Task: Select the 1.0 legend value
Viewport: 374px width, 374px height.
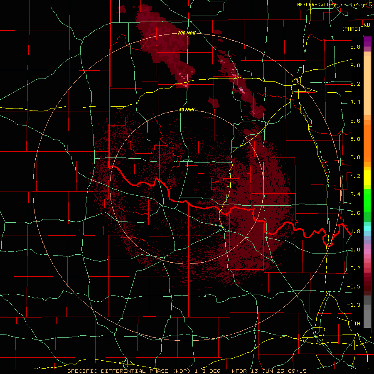Action: click(355, 250)
